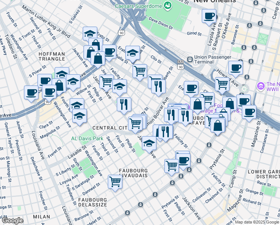
Task: Click the AL Davis Park label
Action: 87,138
